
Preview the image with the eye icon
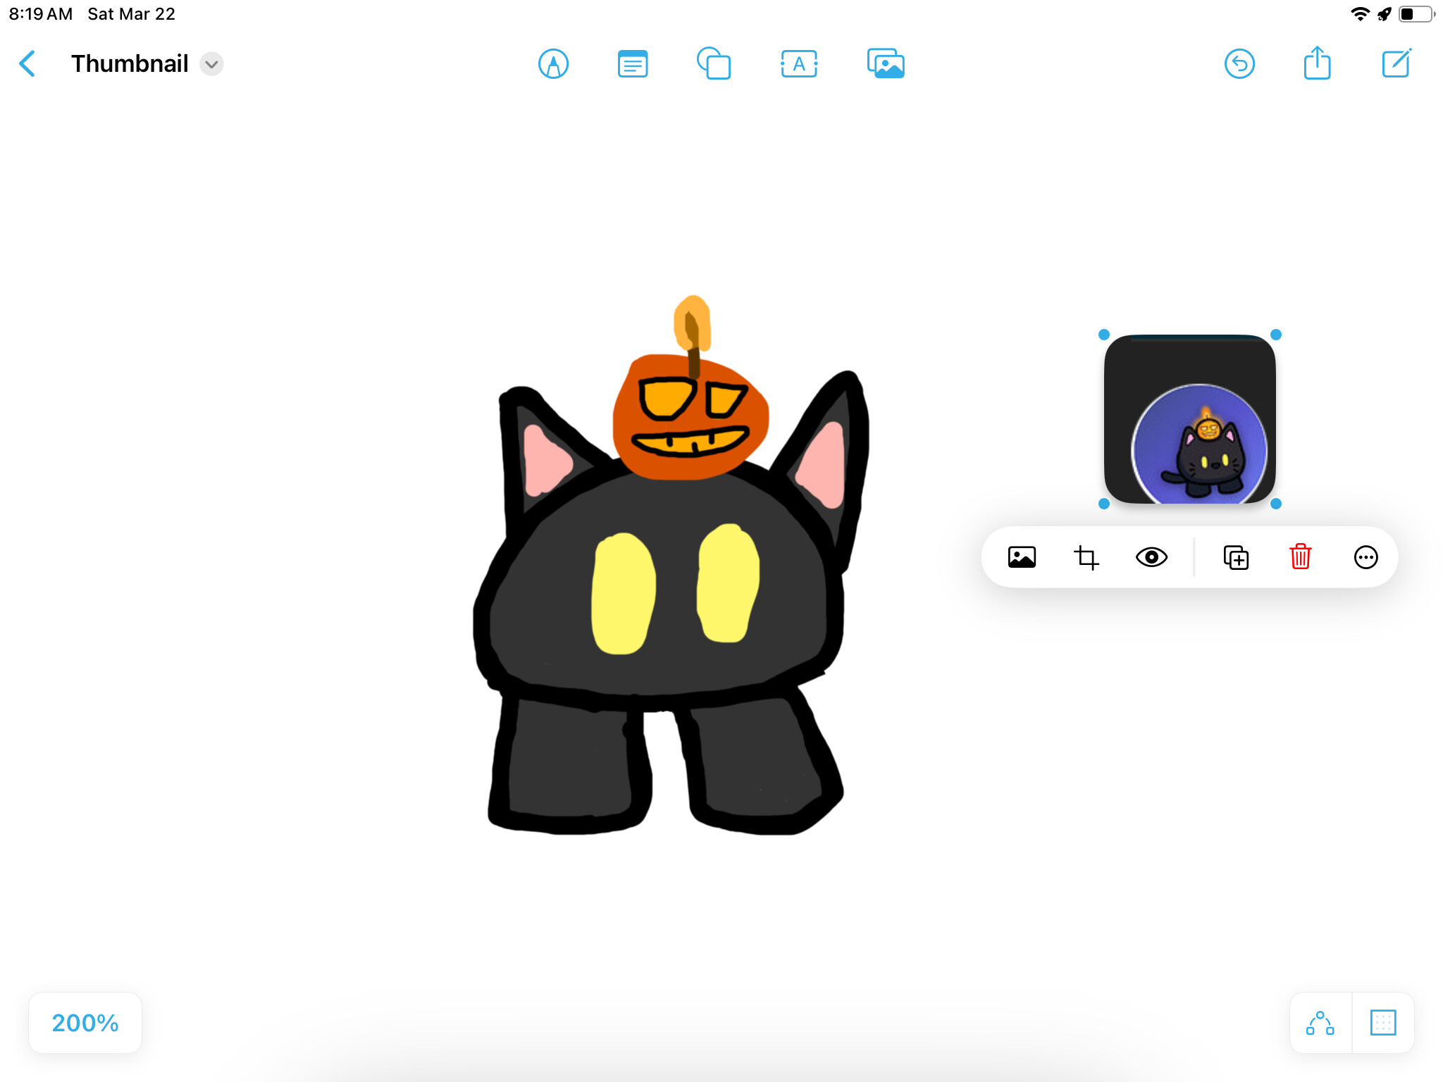point(1151,557)
